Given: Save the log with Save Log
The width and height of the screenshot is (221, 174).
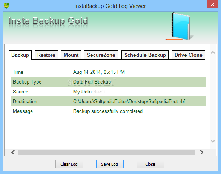Looking at the screenshot, I should [x=110, y=164].
